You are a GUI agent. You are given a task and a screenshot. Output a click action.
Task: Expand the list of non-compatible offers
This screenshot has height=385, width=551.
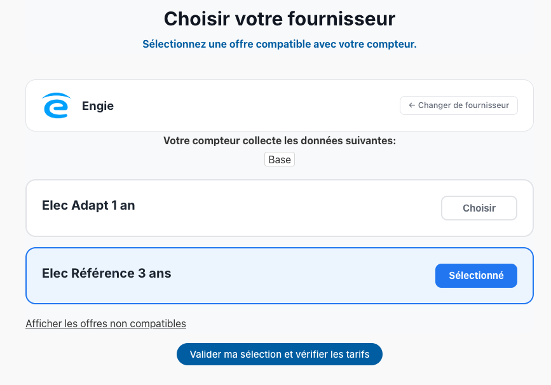click(x=105, y=324)
